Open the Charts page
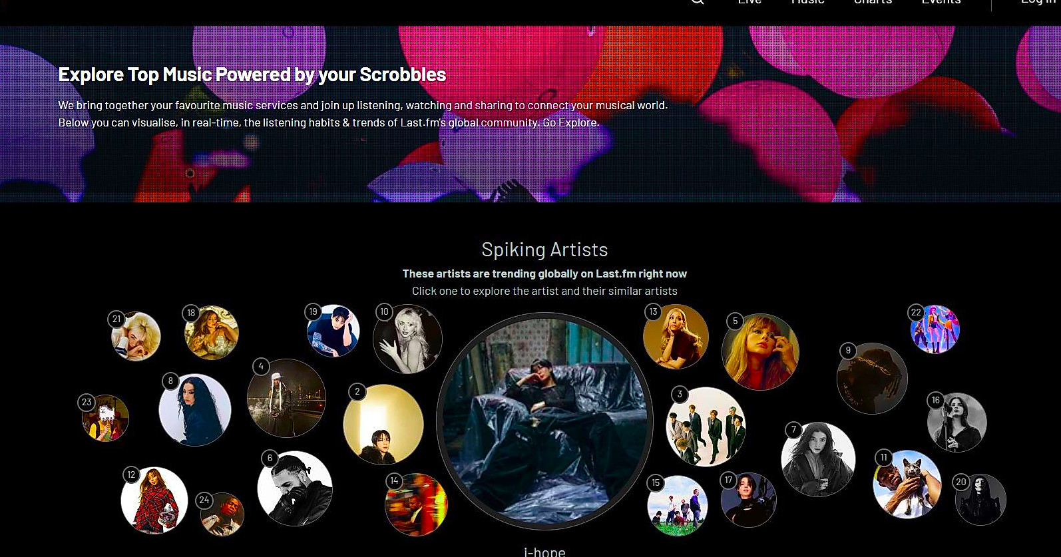1061x557 pixels. click(x=873, y=2)
